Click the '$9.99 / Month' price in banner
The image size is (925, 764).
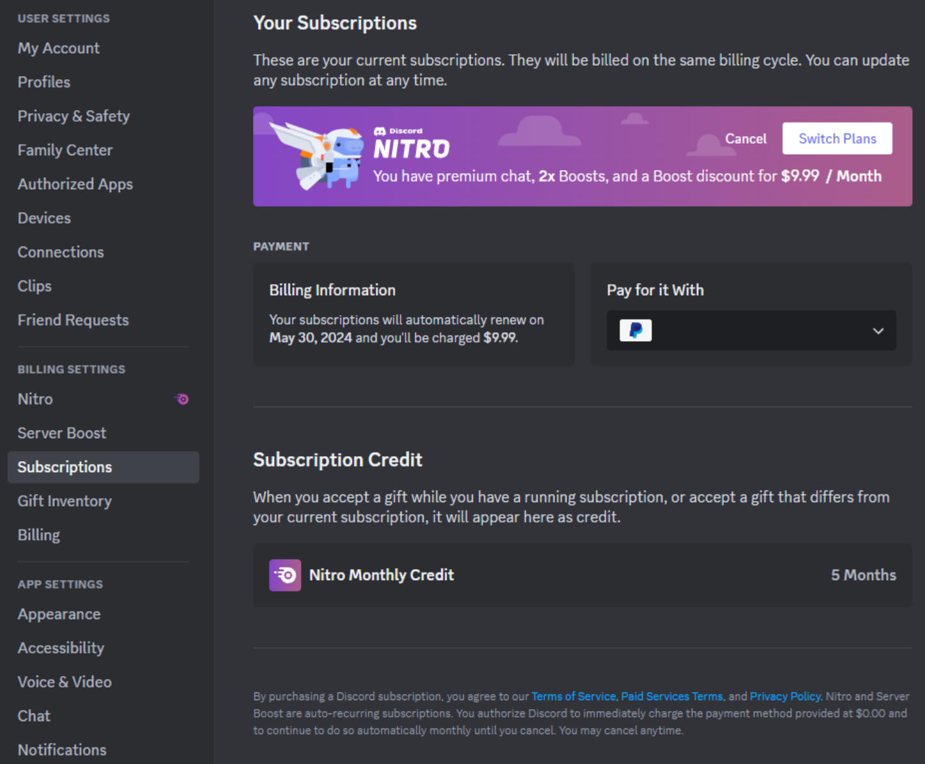[831, 176]
